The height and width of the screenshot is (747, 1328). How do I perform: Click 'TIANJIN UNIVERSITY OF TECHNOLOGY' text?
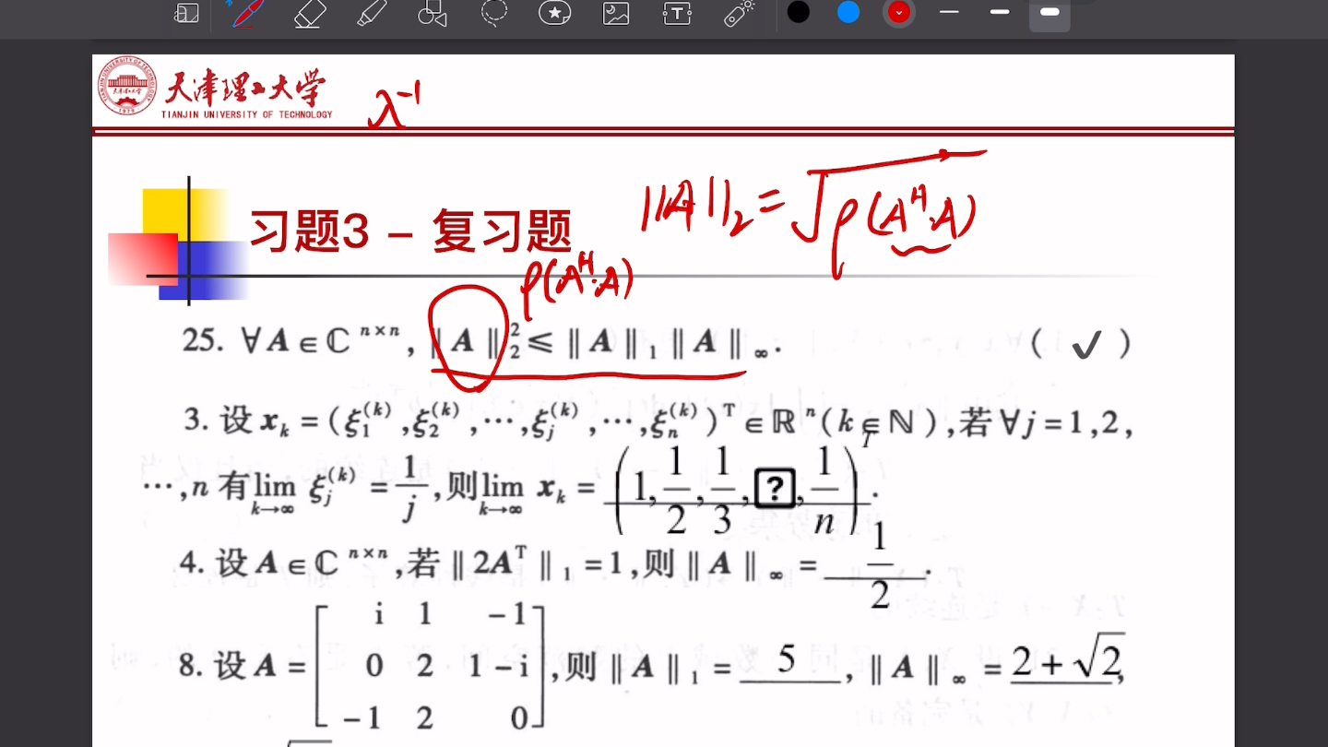[x=246, y=114]
